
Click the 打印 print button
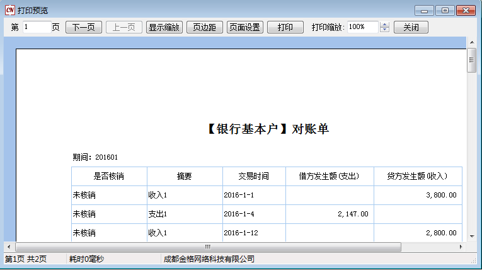pyautogui.click(x=285, y=27)
